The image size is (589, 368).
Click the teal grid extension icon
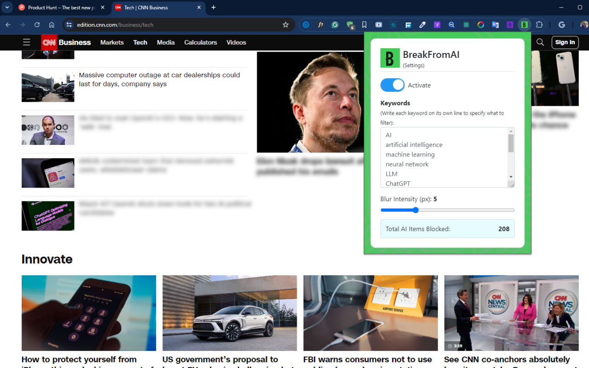[466, 25]
